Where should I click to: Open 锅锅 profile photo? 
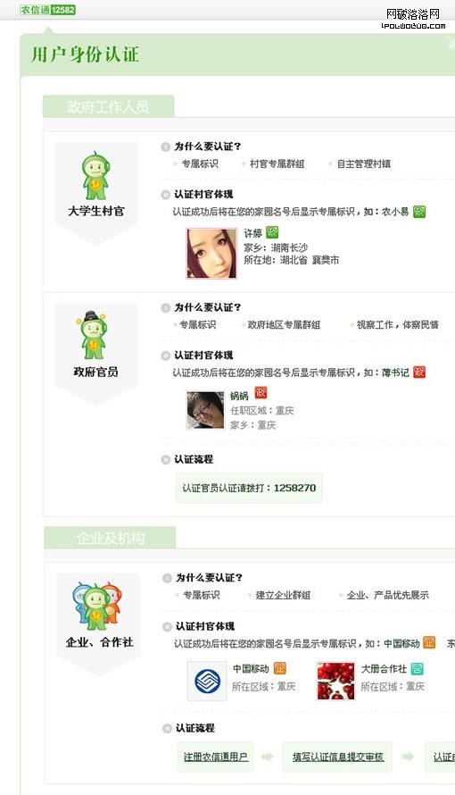[205, 410]
